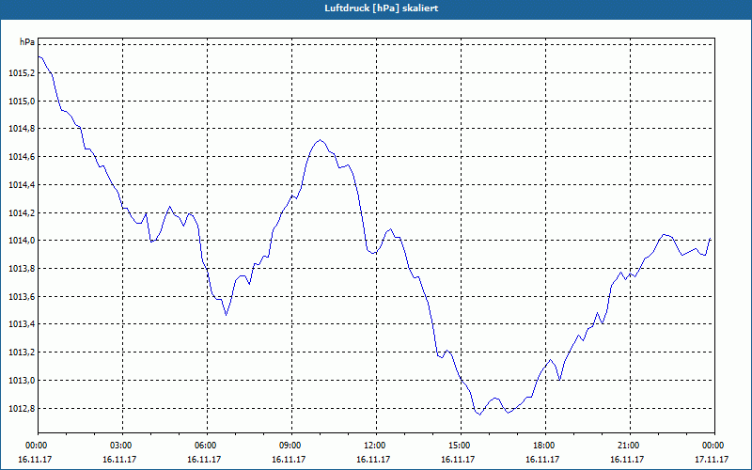This screenshot has width=752, height=470.
Task: Click the curve dip near 06:40
Action: [x=226, y=315]
